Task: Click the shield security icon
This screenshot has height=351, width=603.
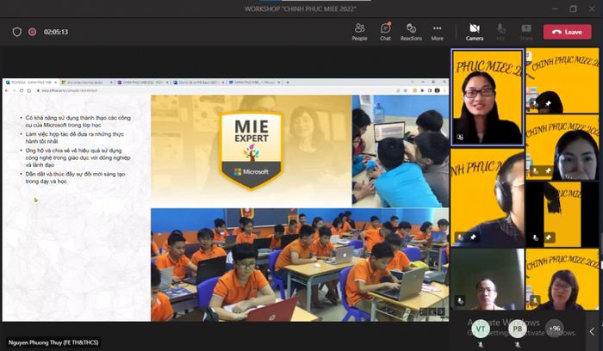Action: pos(17,32)
